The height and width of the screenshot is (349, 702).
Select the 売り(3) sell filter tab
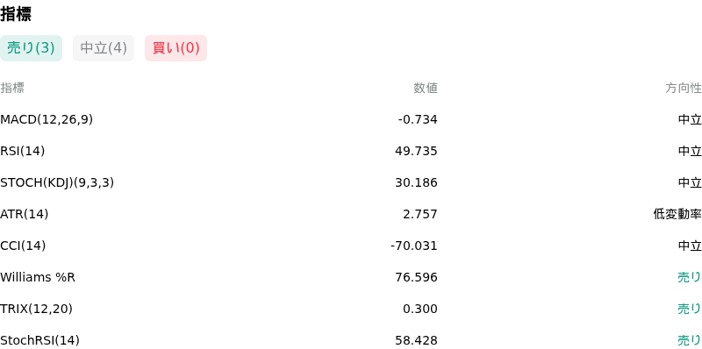[31, 48]
